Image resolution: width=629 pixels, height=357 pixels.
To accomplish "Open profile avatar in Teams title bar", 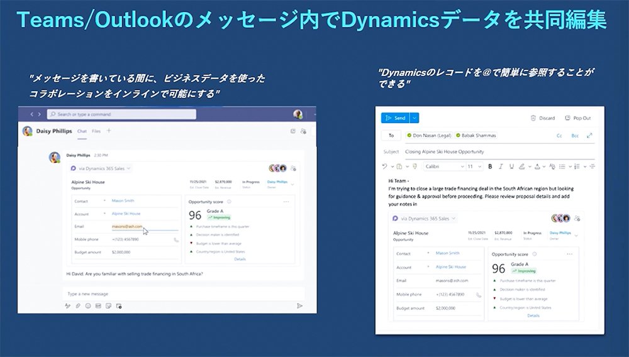I will pyautogui.click(x=298, y=114).
